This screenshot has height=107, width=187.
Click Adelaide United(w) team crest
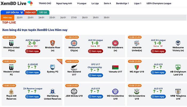click(137, 43)
